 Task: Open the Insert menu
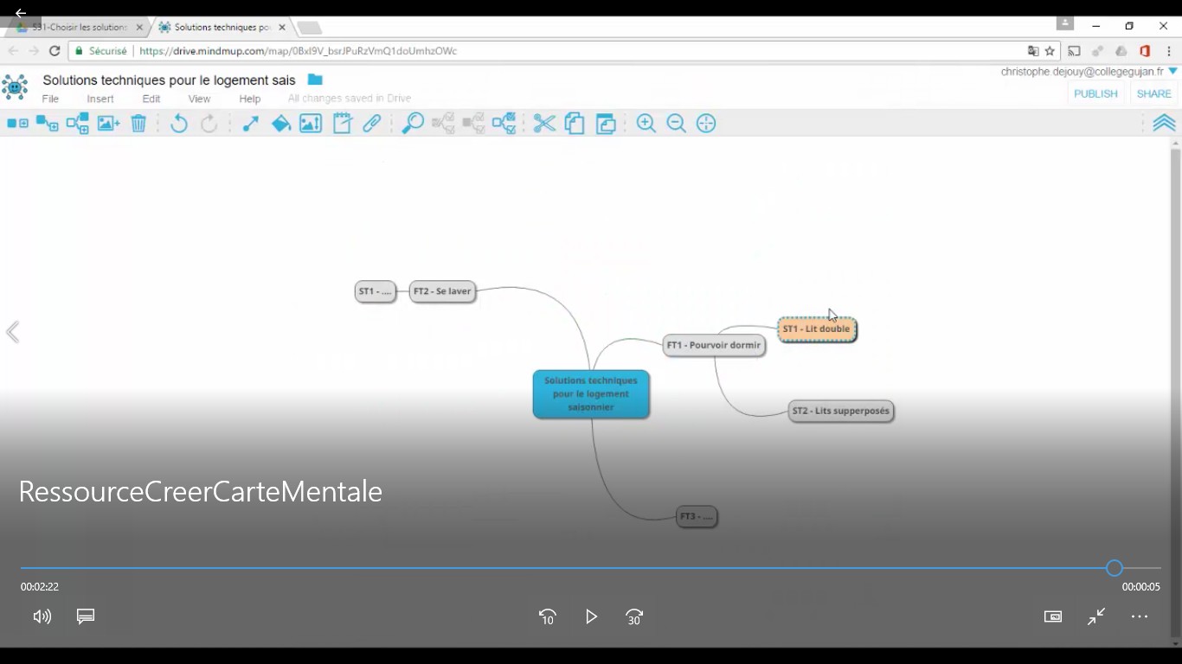pos(100,99)
